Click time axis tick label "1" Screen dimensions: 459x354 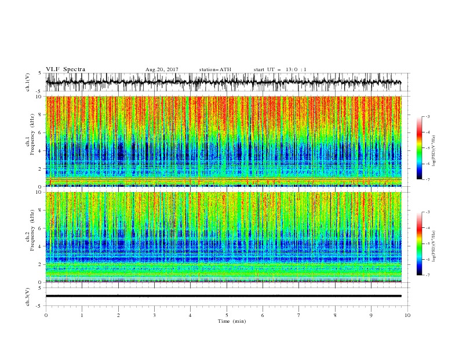(x=82, y=315)
